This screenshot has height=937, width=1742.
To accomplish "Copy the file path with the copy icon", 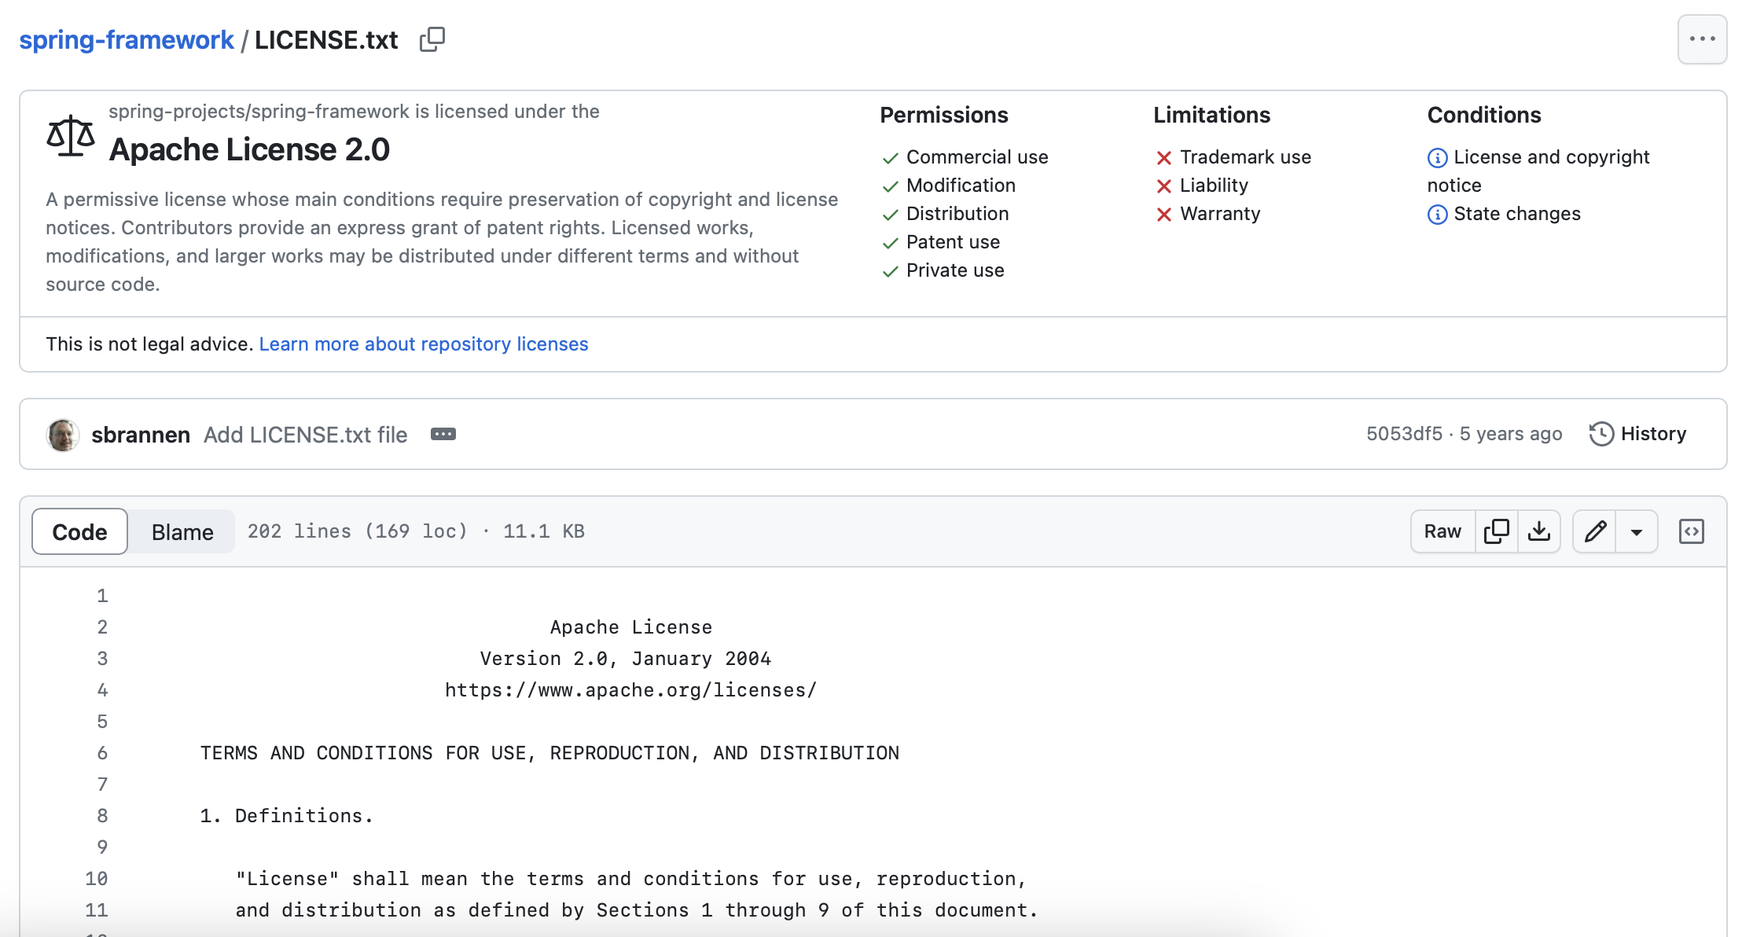I will pos(432,39).
